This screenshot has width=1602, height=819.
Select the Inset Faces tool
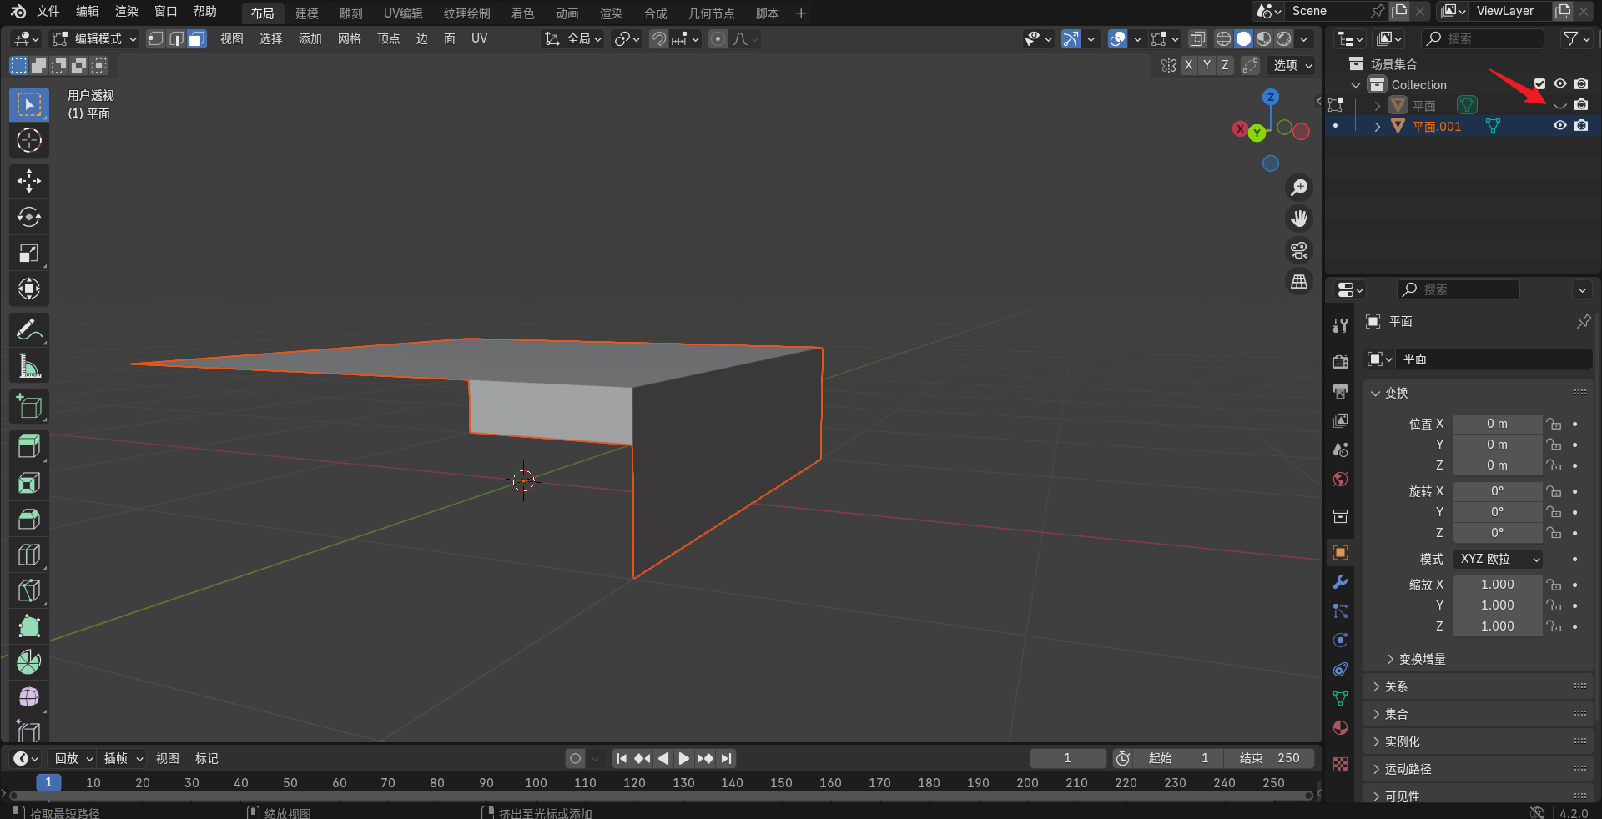[29, 483]
